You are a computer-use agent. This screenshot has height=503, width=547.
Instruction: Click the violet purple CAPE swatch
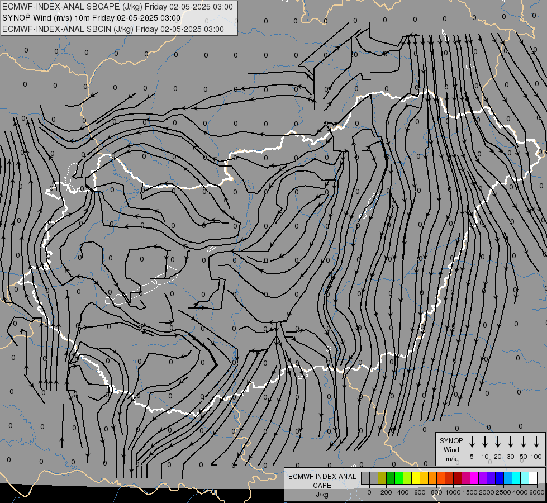[x=483, y=478]
